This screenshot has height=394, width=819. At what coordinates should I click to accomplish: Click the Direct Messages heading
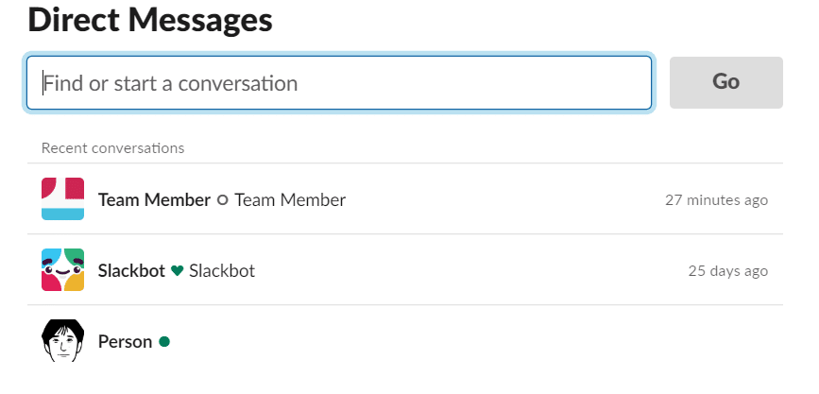click(150, 20)
